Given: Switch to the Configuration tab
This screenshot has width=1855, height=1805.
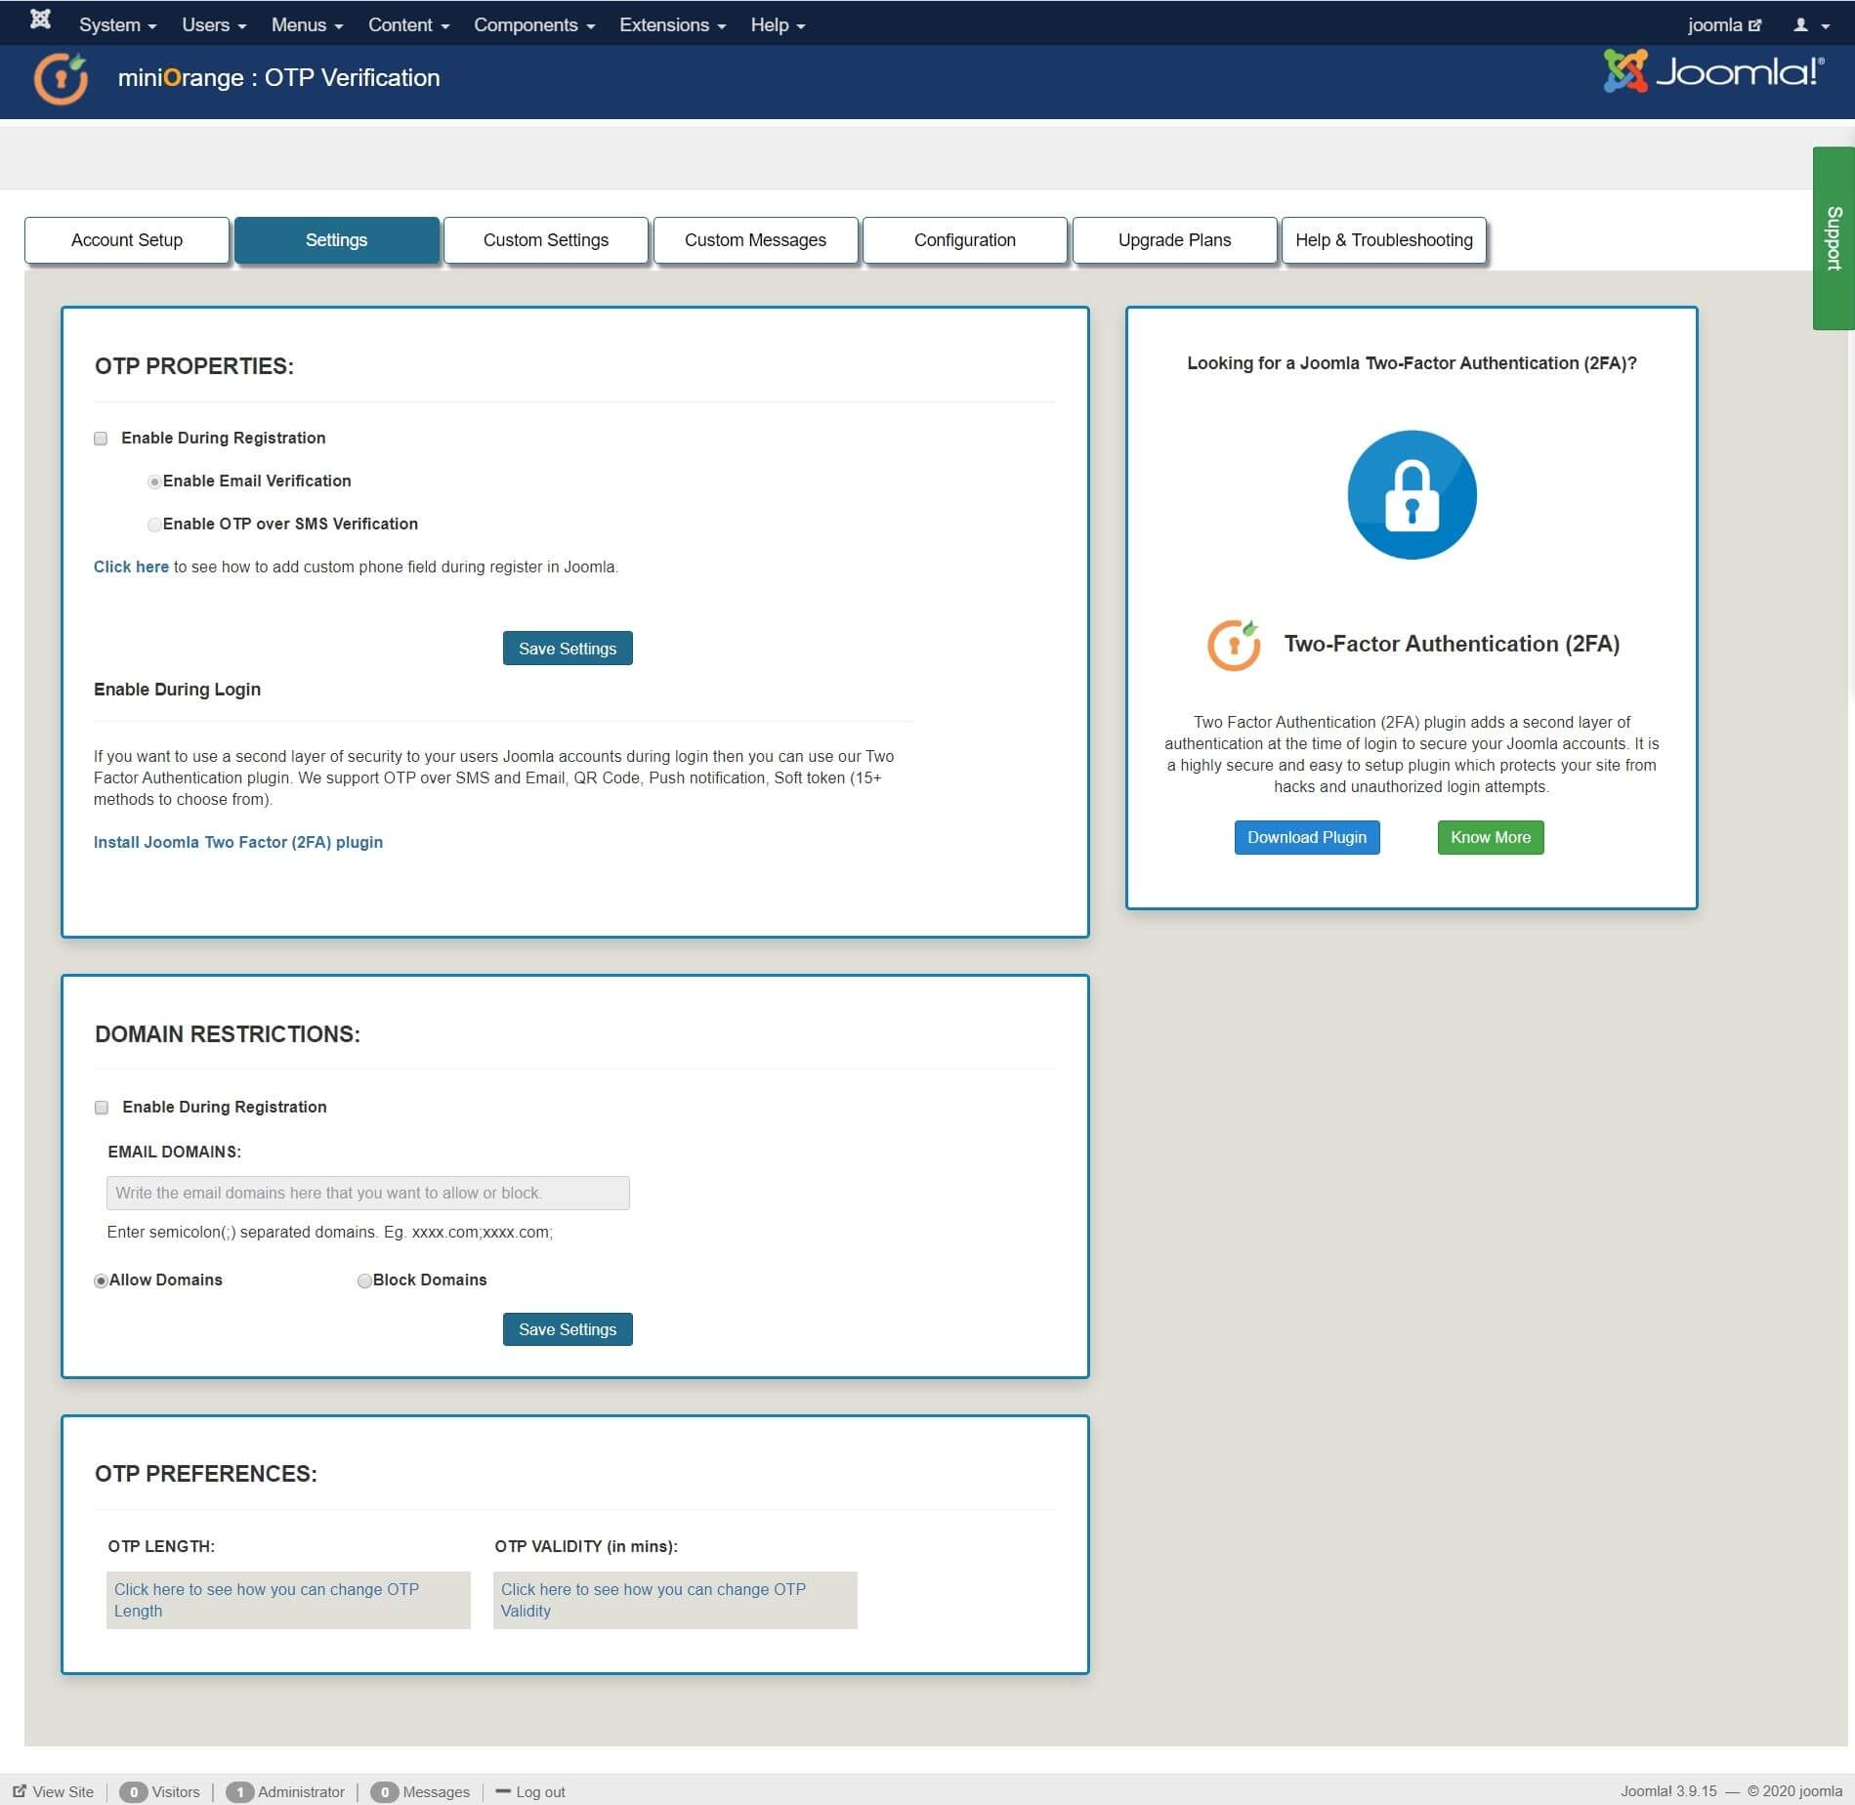Looking at the screenshot, I should coord(964,239).
